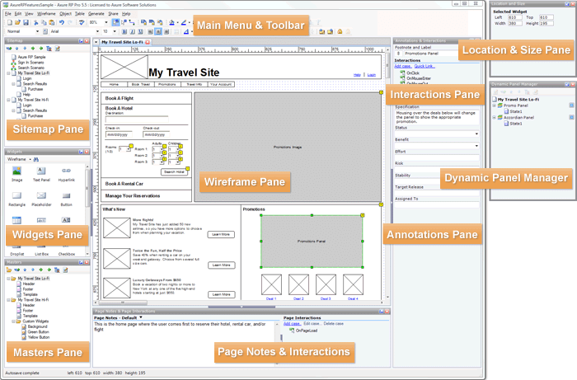577x380 pixels.
Task: Click the Search Hotel button in wireframe
Action: 175,171
